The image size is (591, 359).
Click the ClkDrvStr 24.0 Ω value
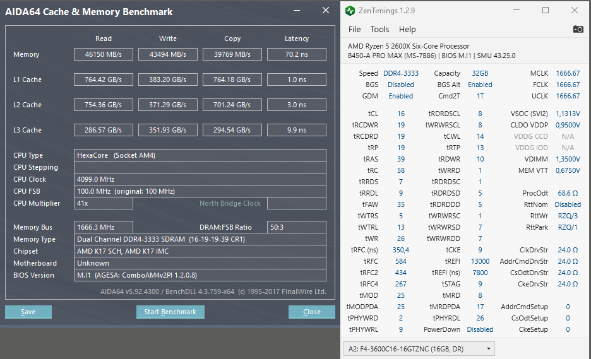[568, 250]
